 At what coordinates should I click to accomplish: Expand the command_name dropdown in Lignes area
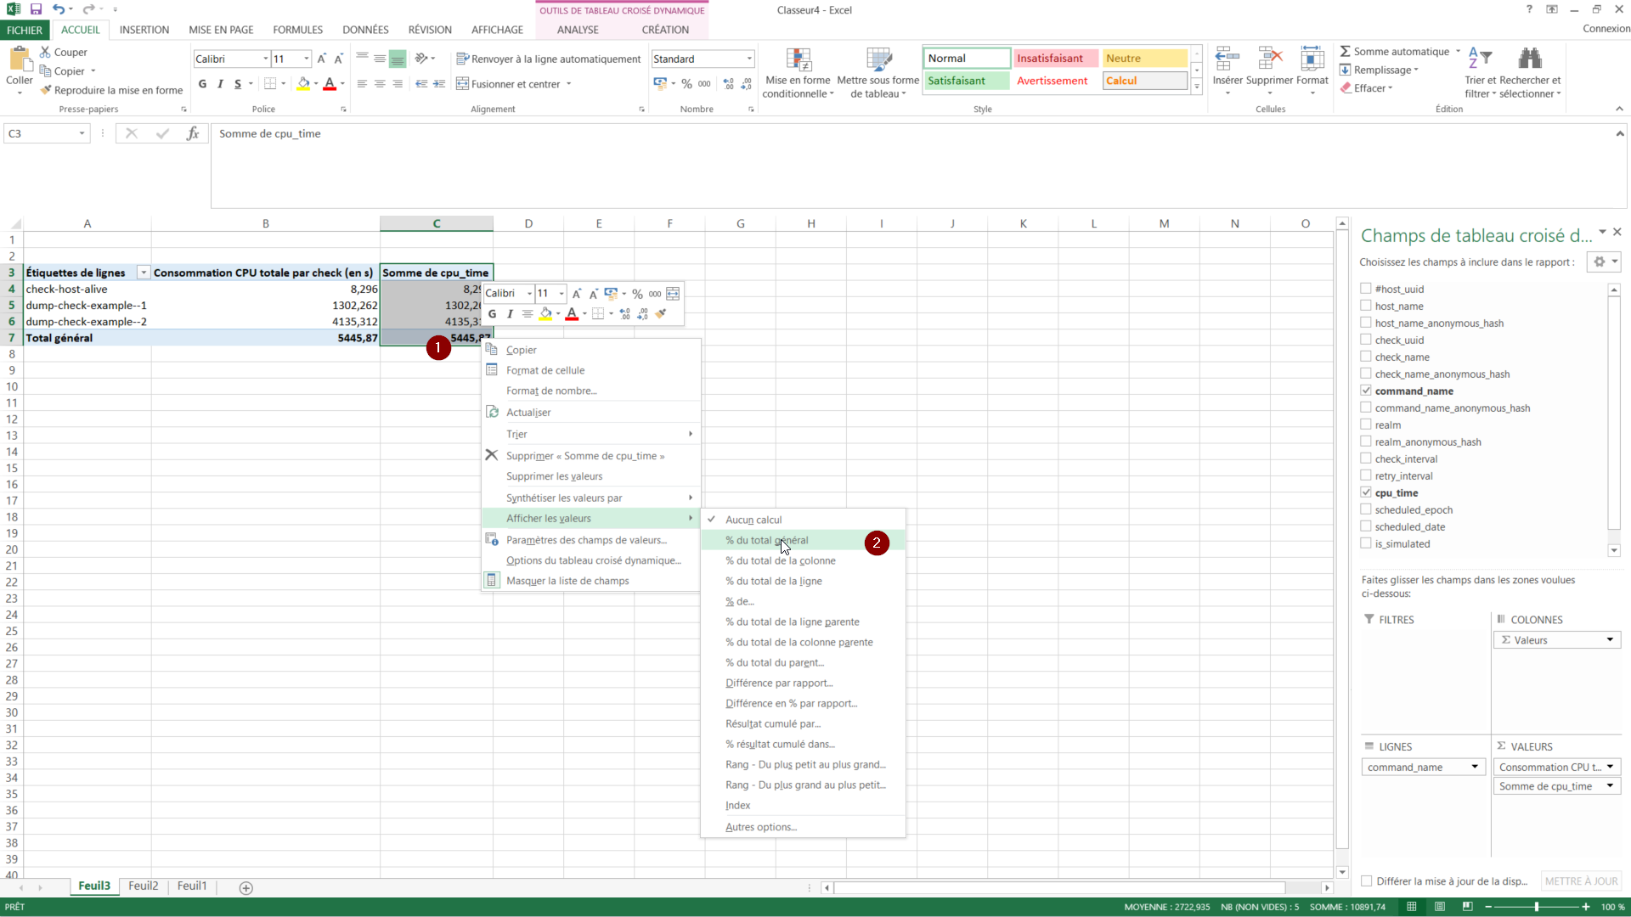(x=1475, y=767)
